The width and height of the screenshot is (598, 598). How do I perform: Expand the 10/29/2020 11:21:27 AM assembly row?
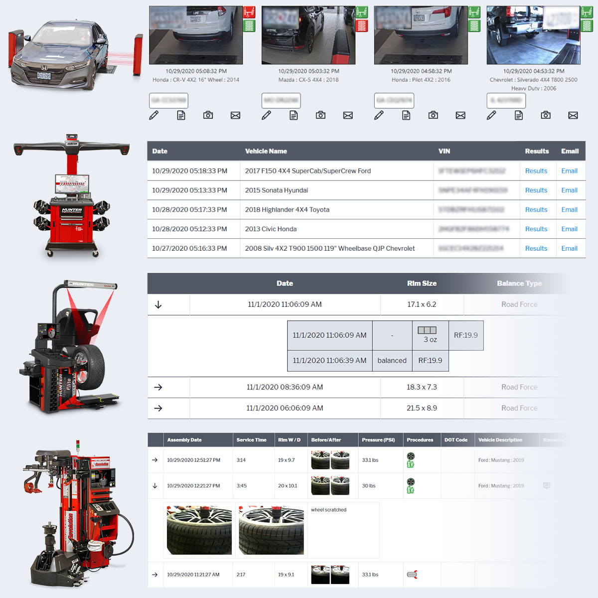click(155, 575)
